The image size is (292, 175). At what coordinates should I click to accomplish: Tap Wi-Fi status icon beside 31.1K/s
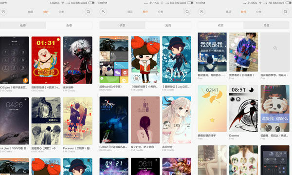pyautogui.click(x=162, y=3)
